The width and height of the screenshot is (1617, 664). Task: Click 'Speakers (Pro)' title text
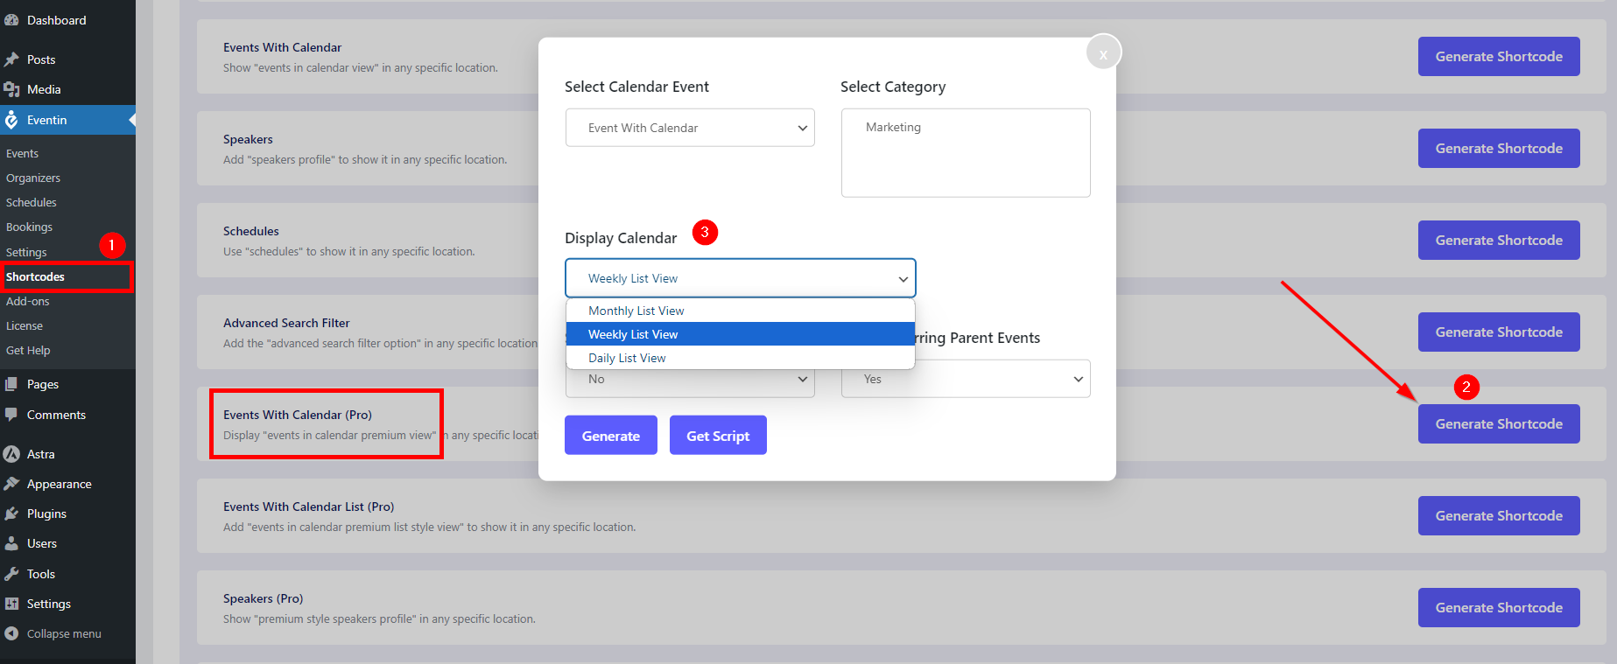[x=263, y=598]
